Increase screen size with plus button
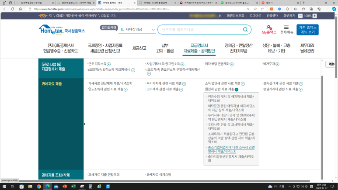The height and width of the screenshot is (190, 338). click(x=315, y=16)
